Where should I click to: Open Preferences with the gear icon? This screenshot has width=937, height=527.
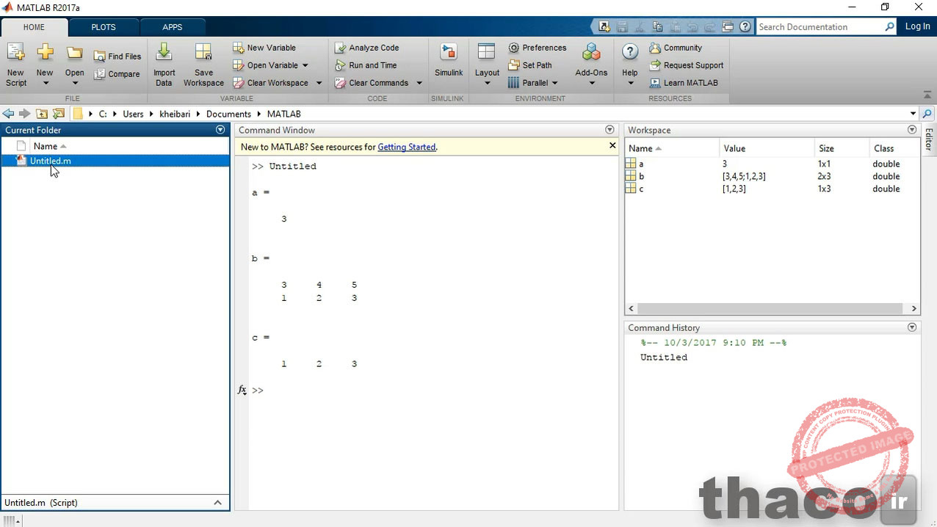514,48
